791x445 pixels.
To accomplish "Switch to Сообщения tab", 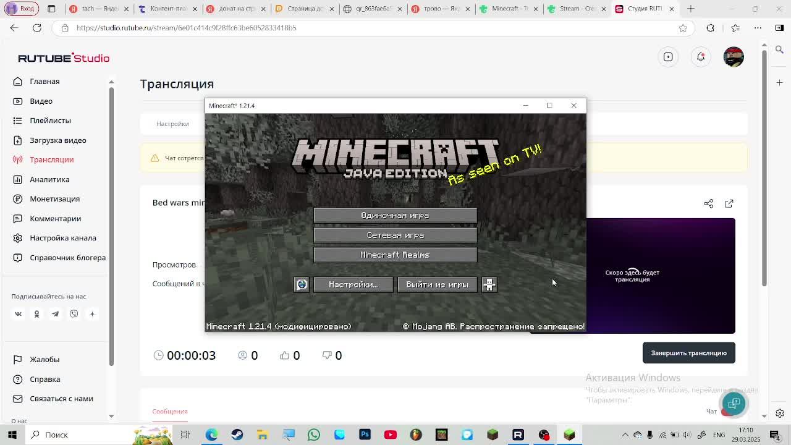I will tap(170, 412).
